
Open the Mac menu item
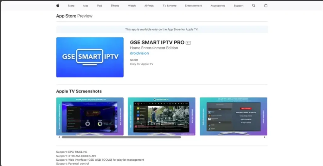[86, 6]
